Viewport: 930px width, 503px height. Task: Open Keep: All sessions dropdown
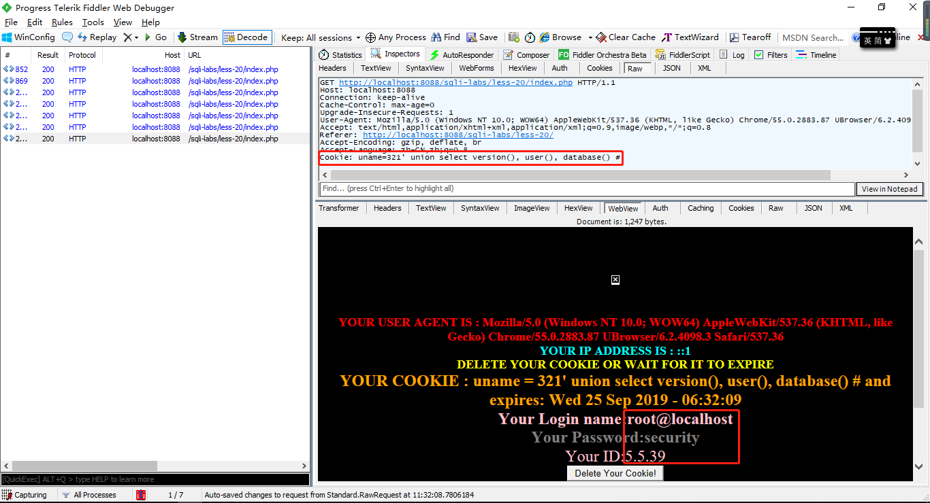tap(321, 37)
